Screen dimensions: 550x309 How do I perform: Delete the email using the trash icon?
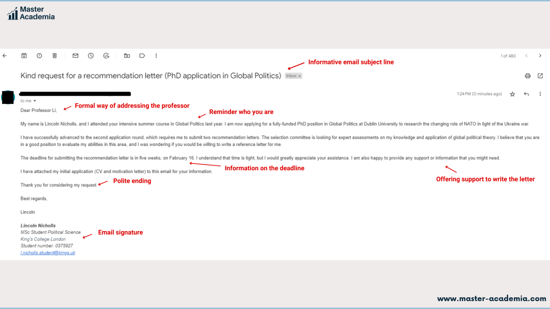tap(54, 55)
